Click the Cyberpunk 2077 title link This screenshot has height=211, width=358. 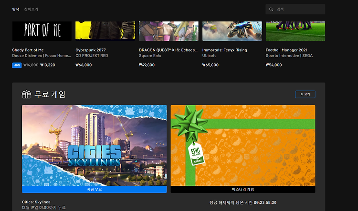pyautogui.click(x=91, y=50)
